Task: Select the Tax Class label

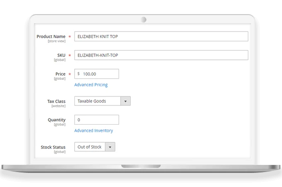Action: tap(56, 101)
